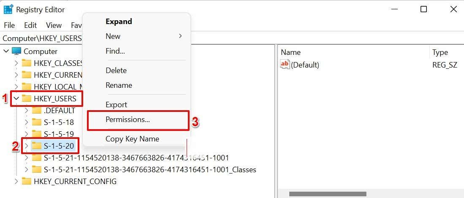This screenshot has height=198, width=464.
Task: Maximize the Registry Editor window
Action: (423, 9)
